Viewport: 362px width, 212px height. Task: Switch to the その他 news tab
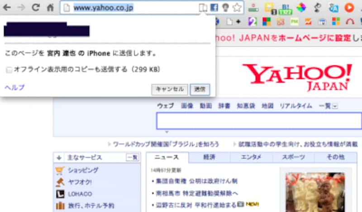336,157
